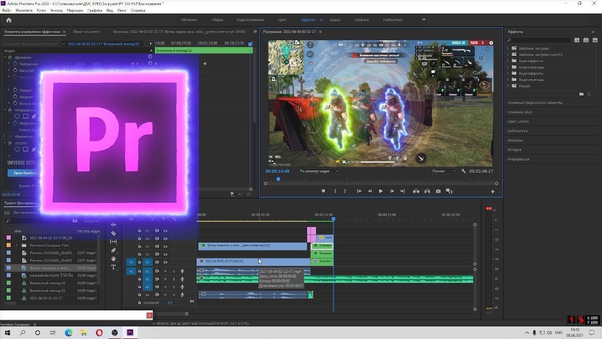This screenshot has width=602, height=339.
Task: Toggle visibility of track V3
Action: tap(165, 246)
